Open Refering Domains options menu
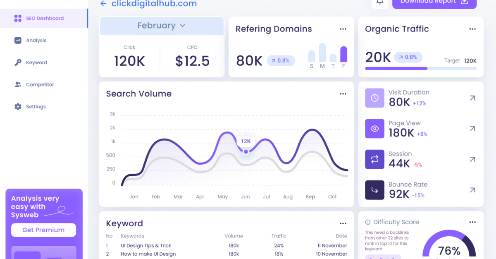The height and width of the screenshot is (259, 496). (x=343, y=29)
